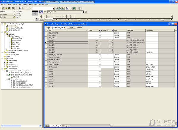Click the Verify Controller toolbar icon
The width and height of the screenshot is (178, 130).
click(x=74, y=8)
